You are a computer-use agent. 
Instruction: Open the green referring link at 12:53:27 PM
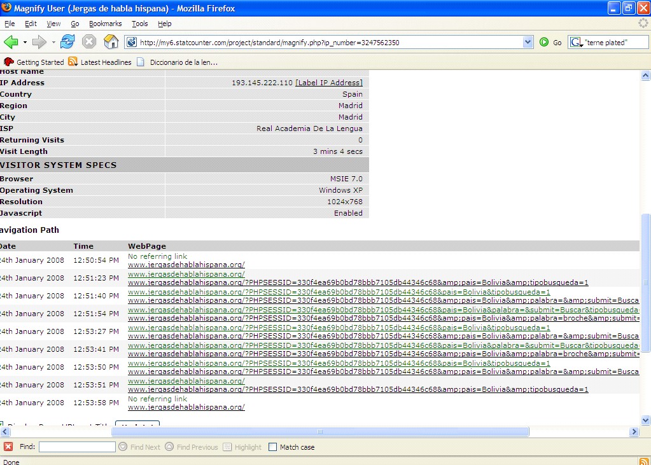pos(339,328)
